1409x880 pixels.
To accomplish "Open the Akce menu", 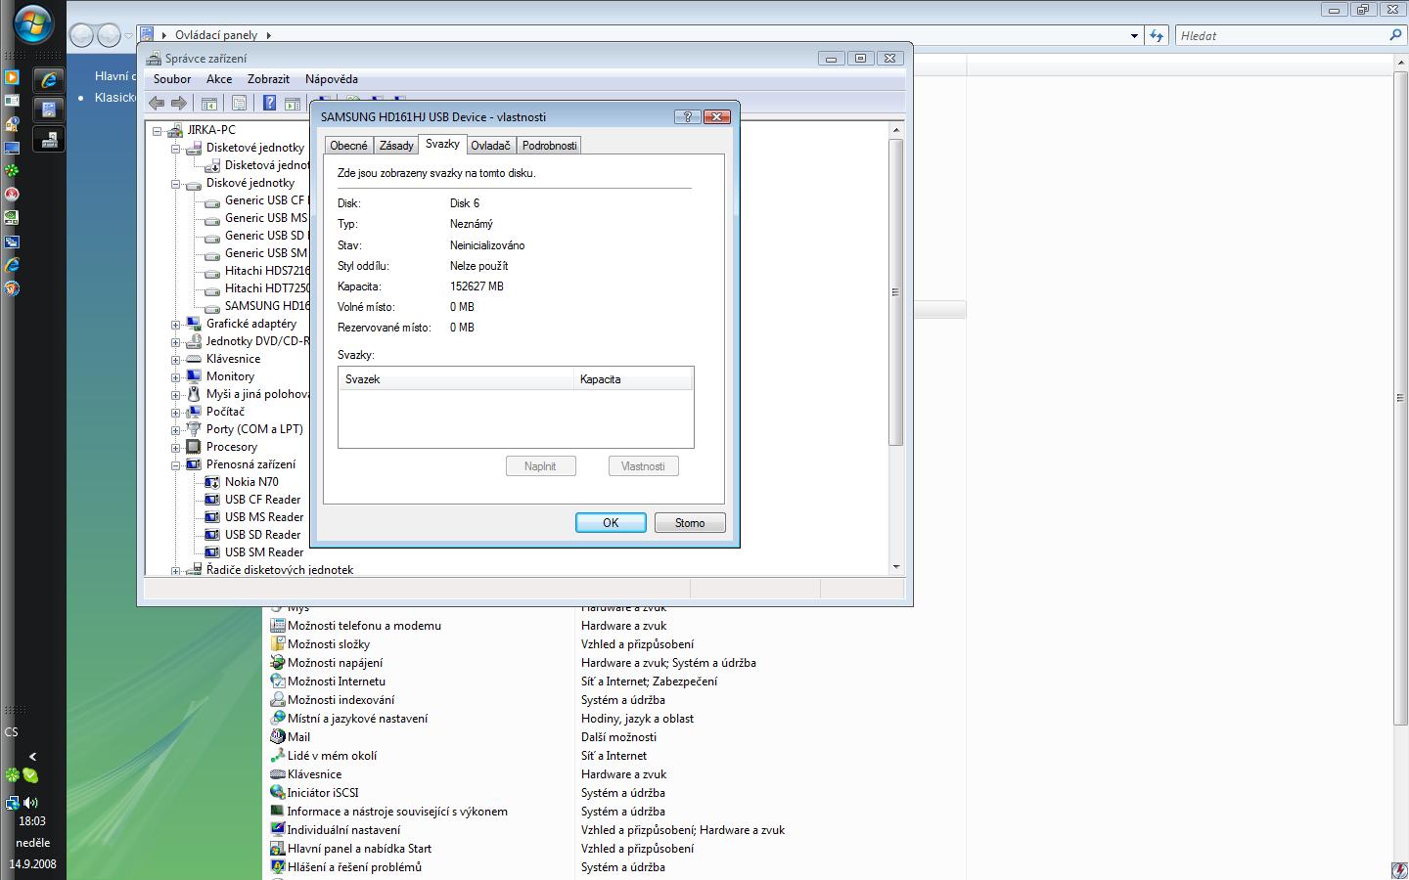I will pos(219,79).
